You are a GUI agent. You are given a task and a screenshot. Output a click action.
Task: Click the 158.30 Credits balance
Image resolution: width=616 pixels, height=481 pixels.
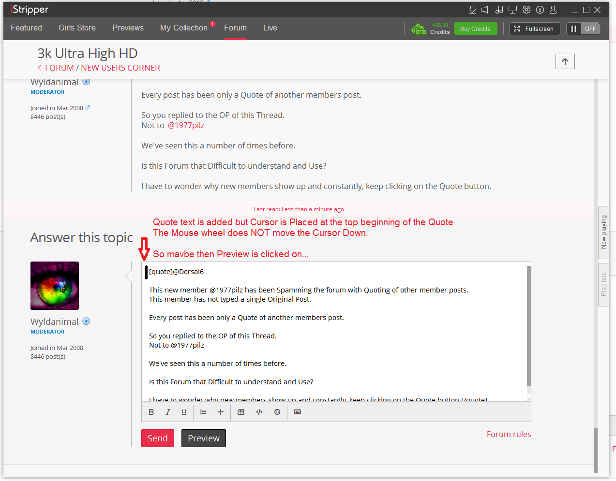[x=440, y=29]
